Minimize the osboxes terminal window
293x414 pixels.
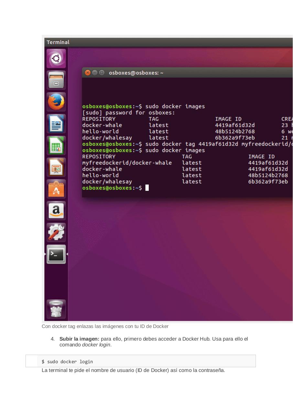pos(94,73)
